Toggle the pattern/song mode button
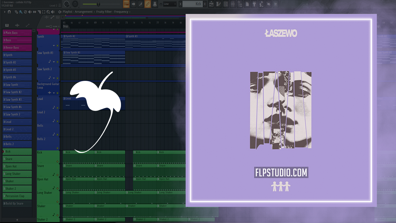The width and height of the screenshot is (396, 223). pyautogui.click(x=126, y=4)
